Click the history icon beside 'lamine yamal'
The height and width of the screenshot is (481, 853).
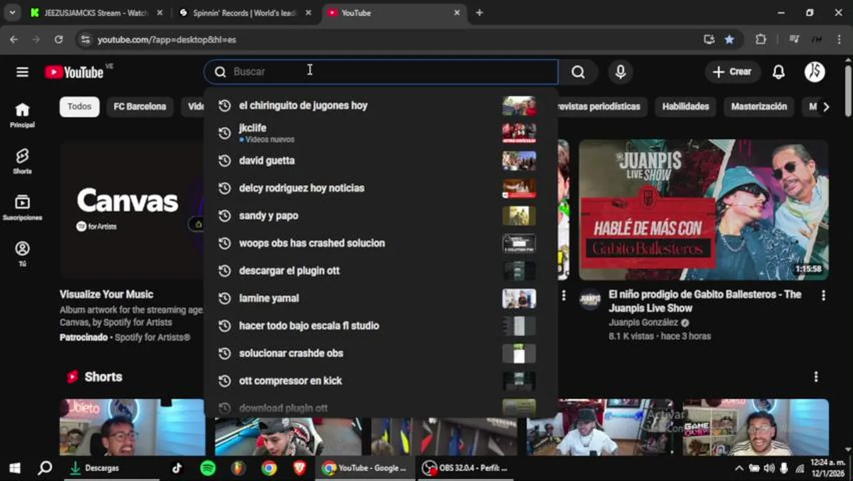[x=225, y=298]
